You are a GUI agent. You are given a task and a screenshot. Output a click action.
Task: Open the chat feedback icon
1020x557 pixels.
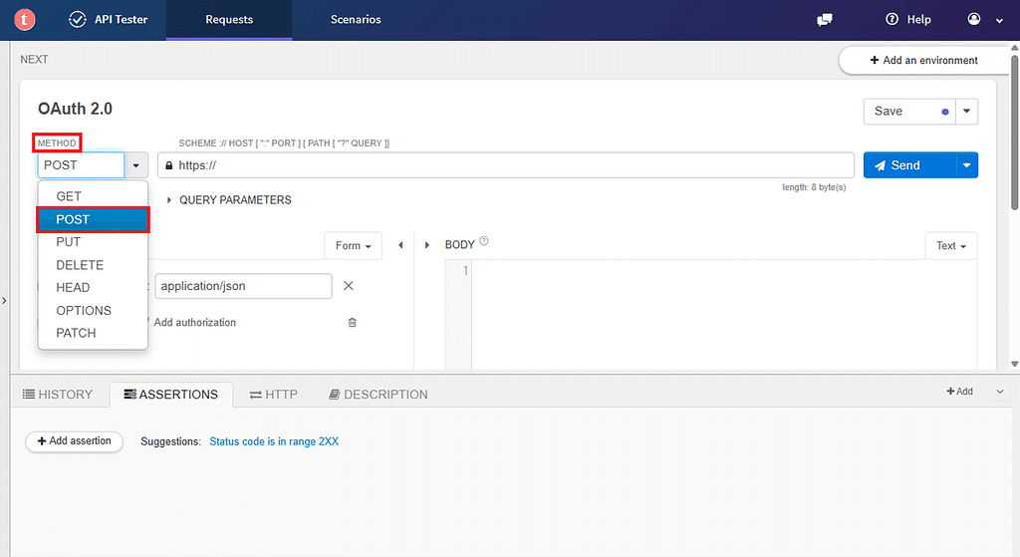(824, 20)
